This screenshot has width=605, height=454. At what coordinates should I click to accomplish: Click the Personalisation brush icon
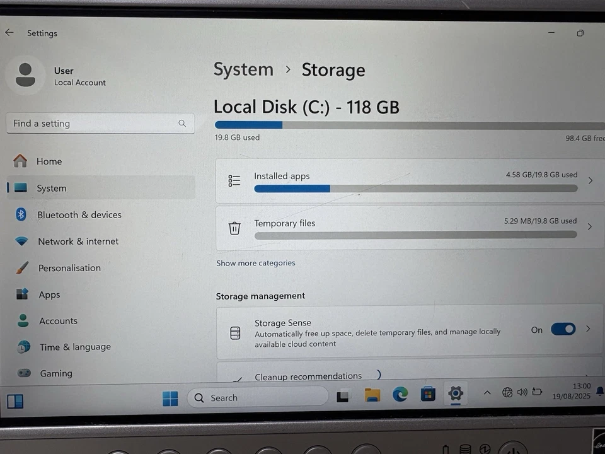[22, 267]
